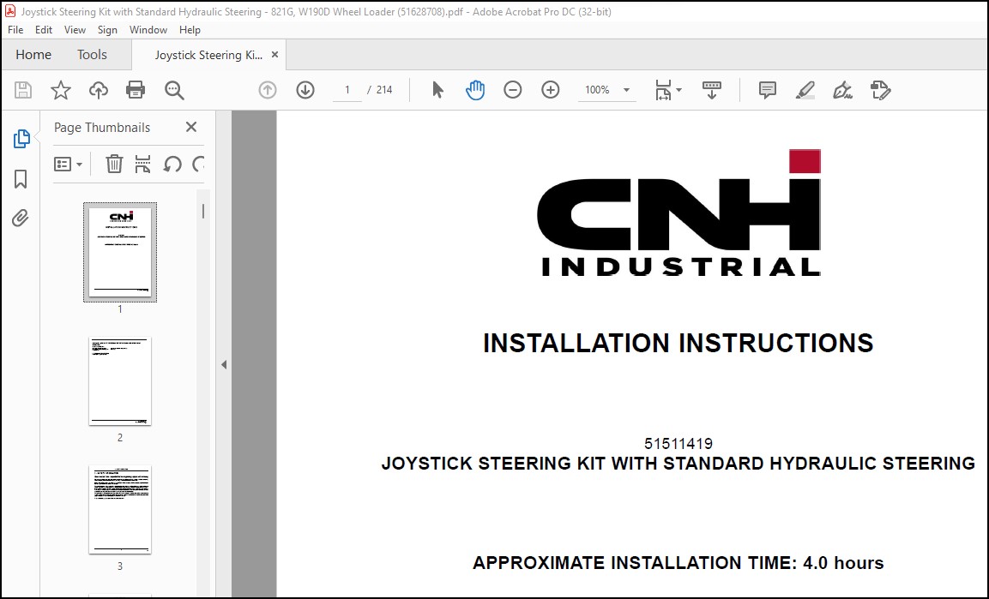
Task: Click the upload to cloud icon
Action: [99, 90]
